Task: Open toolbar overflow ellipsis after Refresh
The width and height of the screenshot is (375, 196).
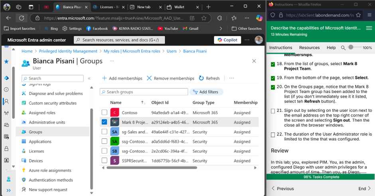Action: tap(231, 78)
